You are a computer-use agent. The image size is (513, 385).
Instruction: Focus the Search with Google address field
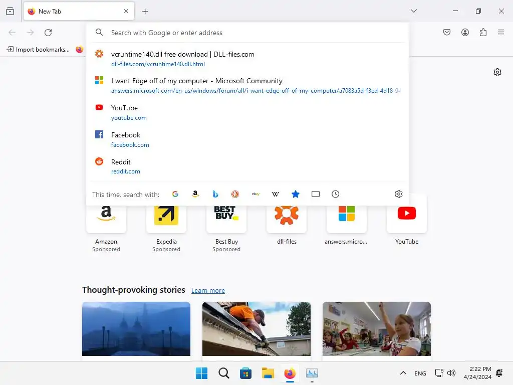coord(247,33)
